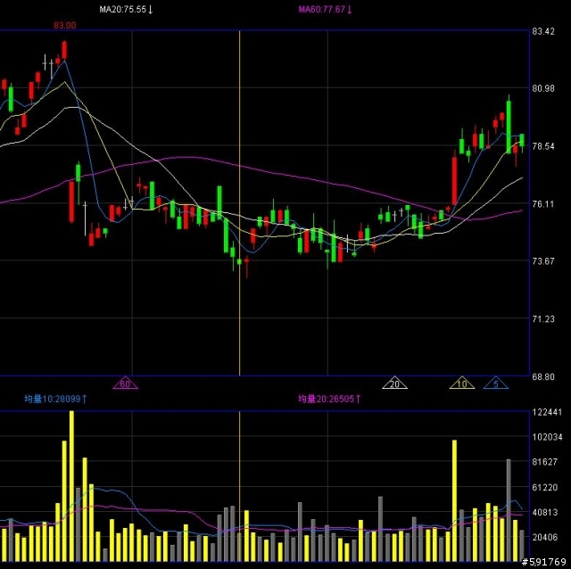Viewport: 571px width, 569px height.
Task: Click the 均量10:28099 volume average label
Action: point(55,399)
